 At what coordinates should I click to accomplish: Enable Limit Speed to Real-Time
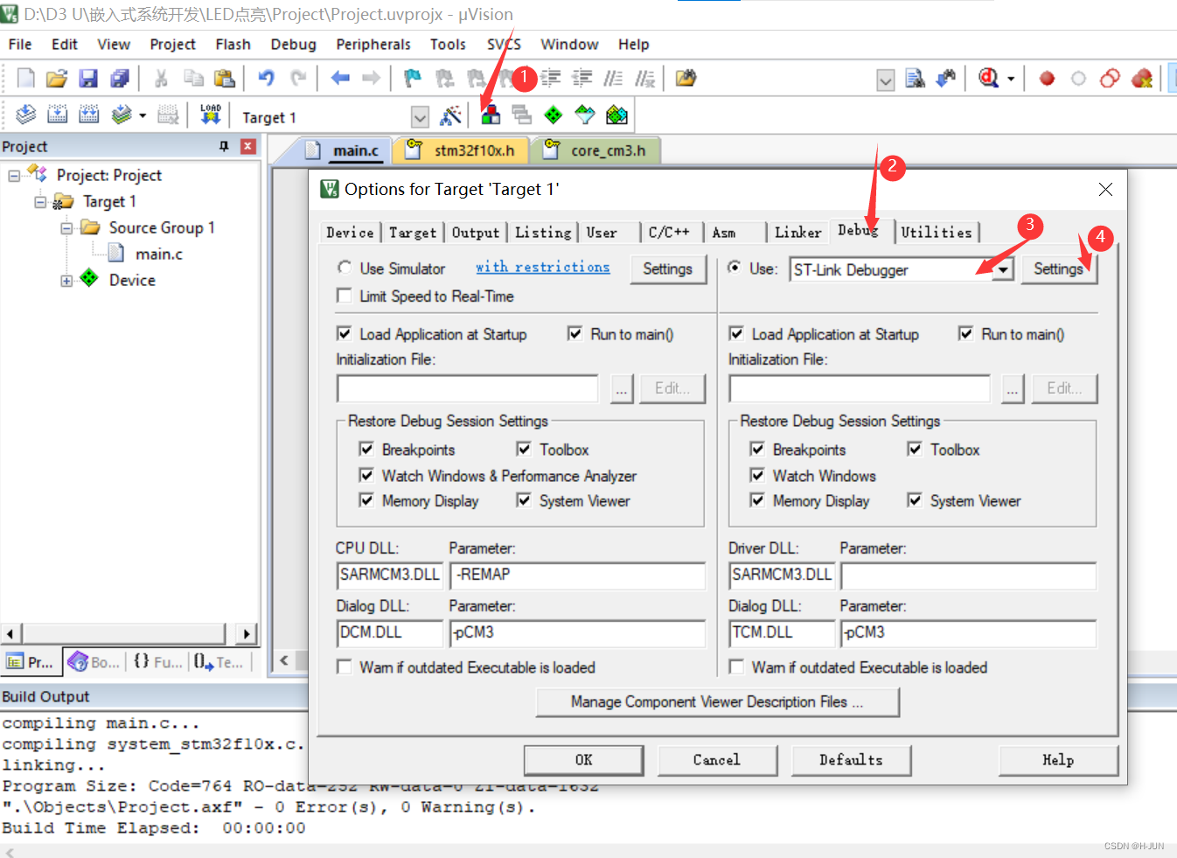pyautogui.click(x=345, y=296)
